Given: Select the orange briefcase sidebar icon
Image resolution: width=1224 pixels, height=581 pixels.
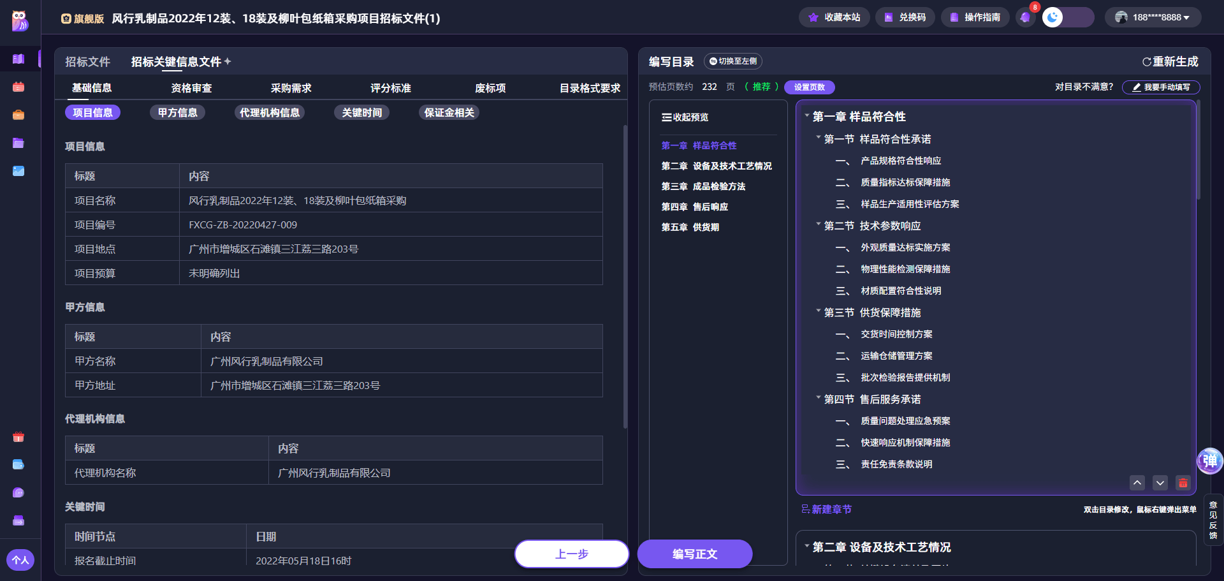Looking at the screenshot, I should pyautogui.click(x=18, y=115).
